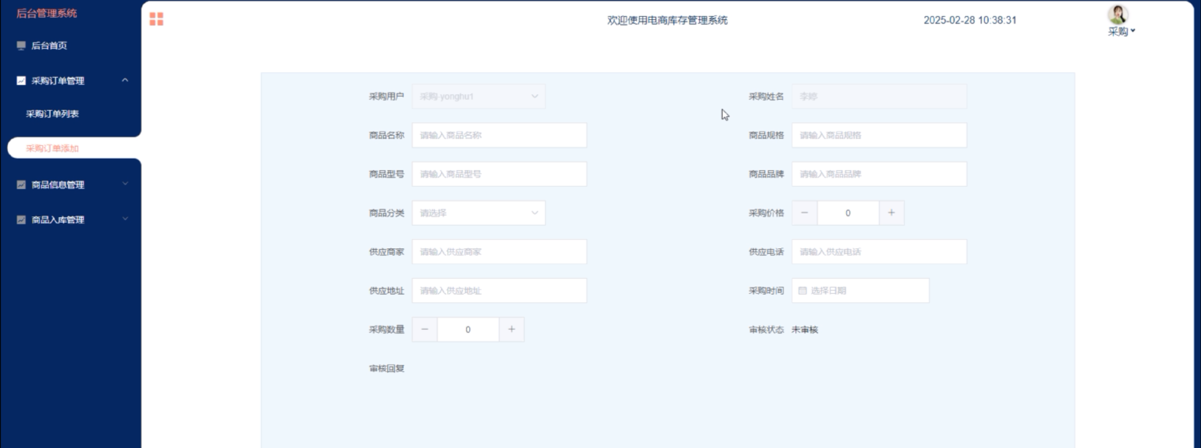The width and height of the screenshot is (1201, 448).
Task: Click the orange grid menu icon
Action: 156,19
